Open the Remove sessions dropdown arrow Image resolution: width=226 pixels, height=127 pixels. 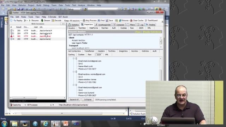tap(27, 21)
